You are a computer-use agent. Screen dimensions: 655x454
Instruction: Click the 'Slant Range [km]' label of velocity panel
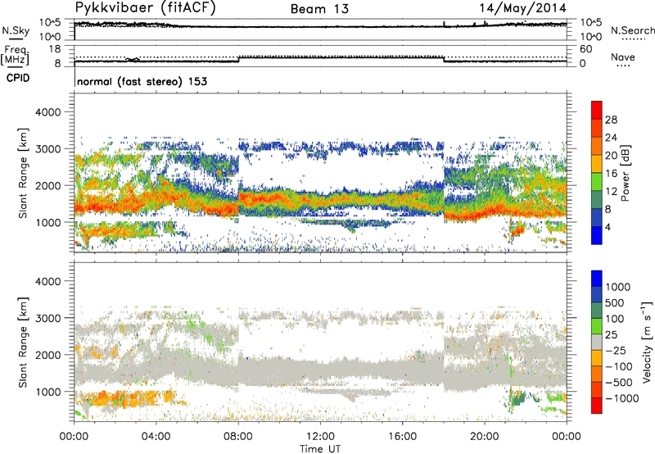coord(23,343)
